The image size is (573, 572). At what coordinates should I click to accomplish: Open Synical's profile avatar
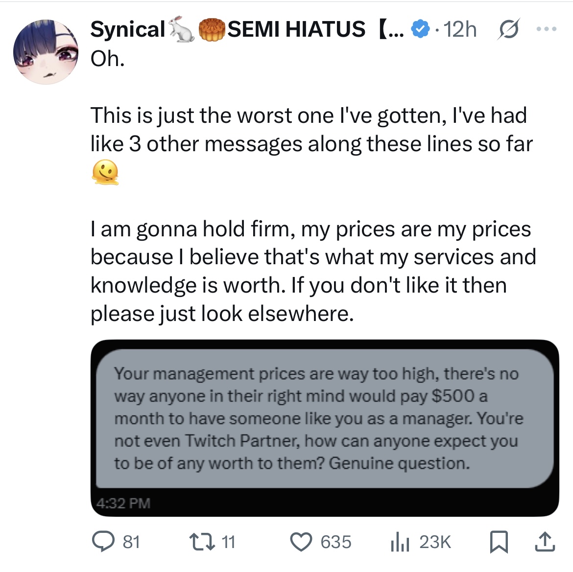point(46,52)
